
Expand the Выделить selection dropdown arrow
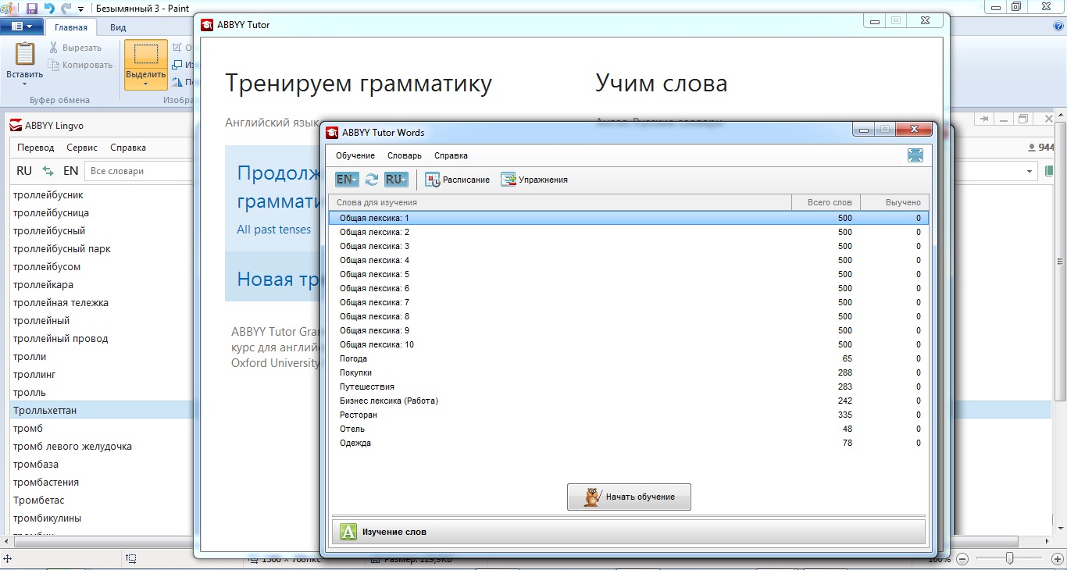[145, 84]
